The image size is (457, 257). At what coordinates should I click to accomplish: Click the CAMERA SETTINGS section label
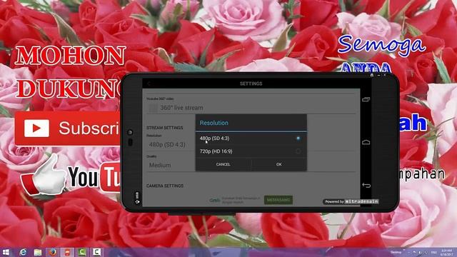coord(165,186)
